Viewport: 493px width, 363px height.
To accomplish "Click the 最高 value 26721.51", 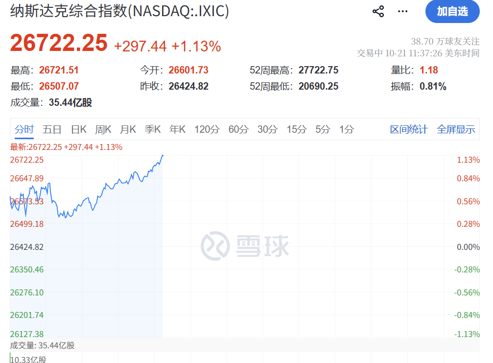I will (x=59, y=70).
